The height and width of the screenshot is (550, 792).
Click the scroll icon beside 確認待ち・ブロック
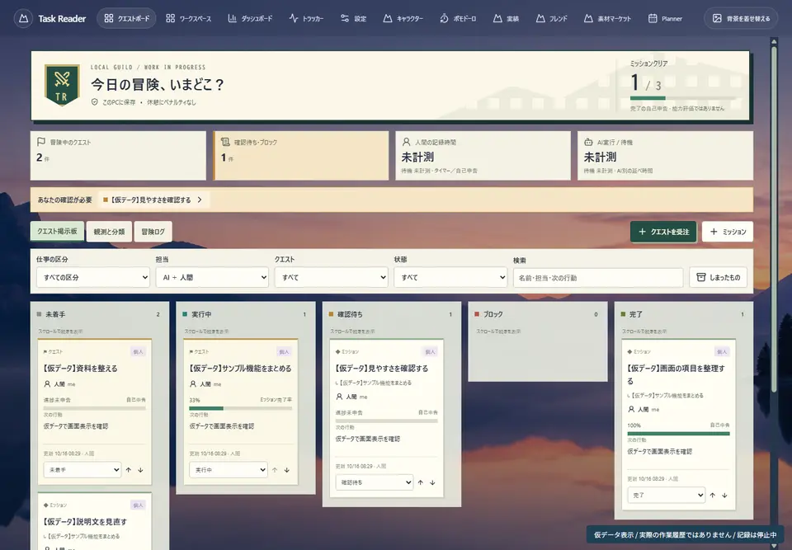(225, 142)
